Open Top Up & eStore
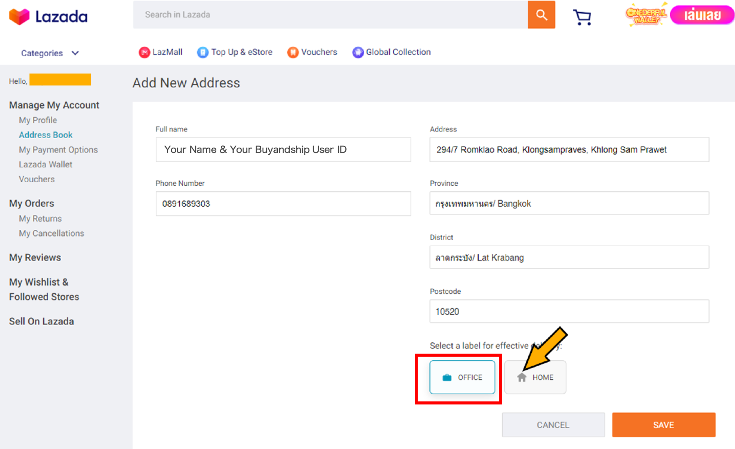This screenshot has width=735, height=449. pos(203,52)
